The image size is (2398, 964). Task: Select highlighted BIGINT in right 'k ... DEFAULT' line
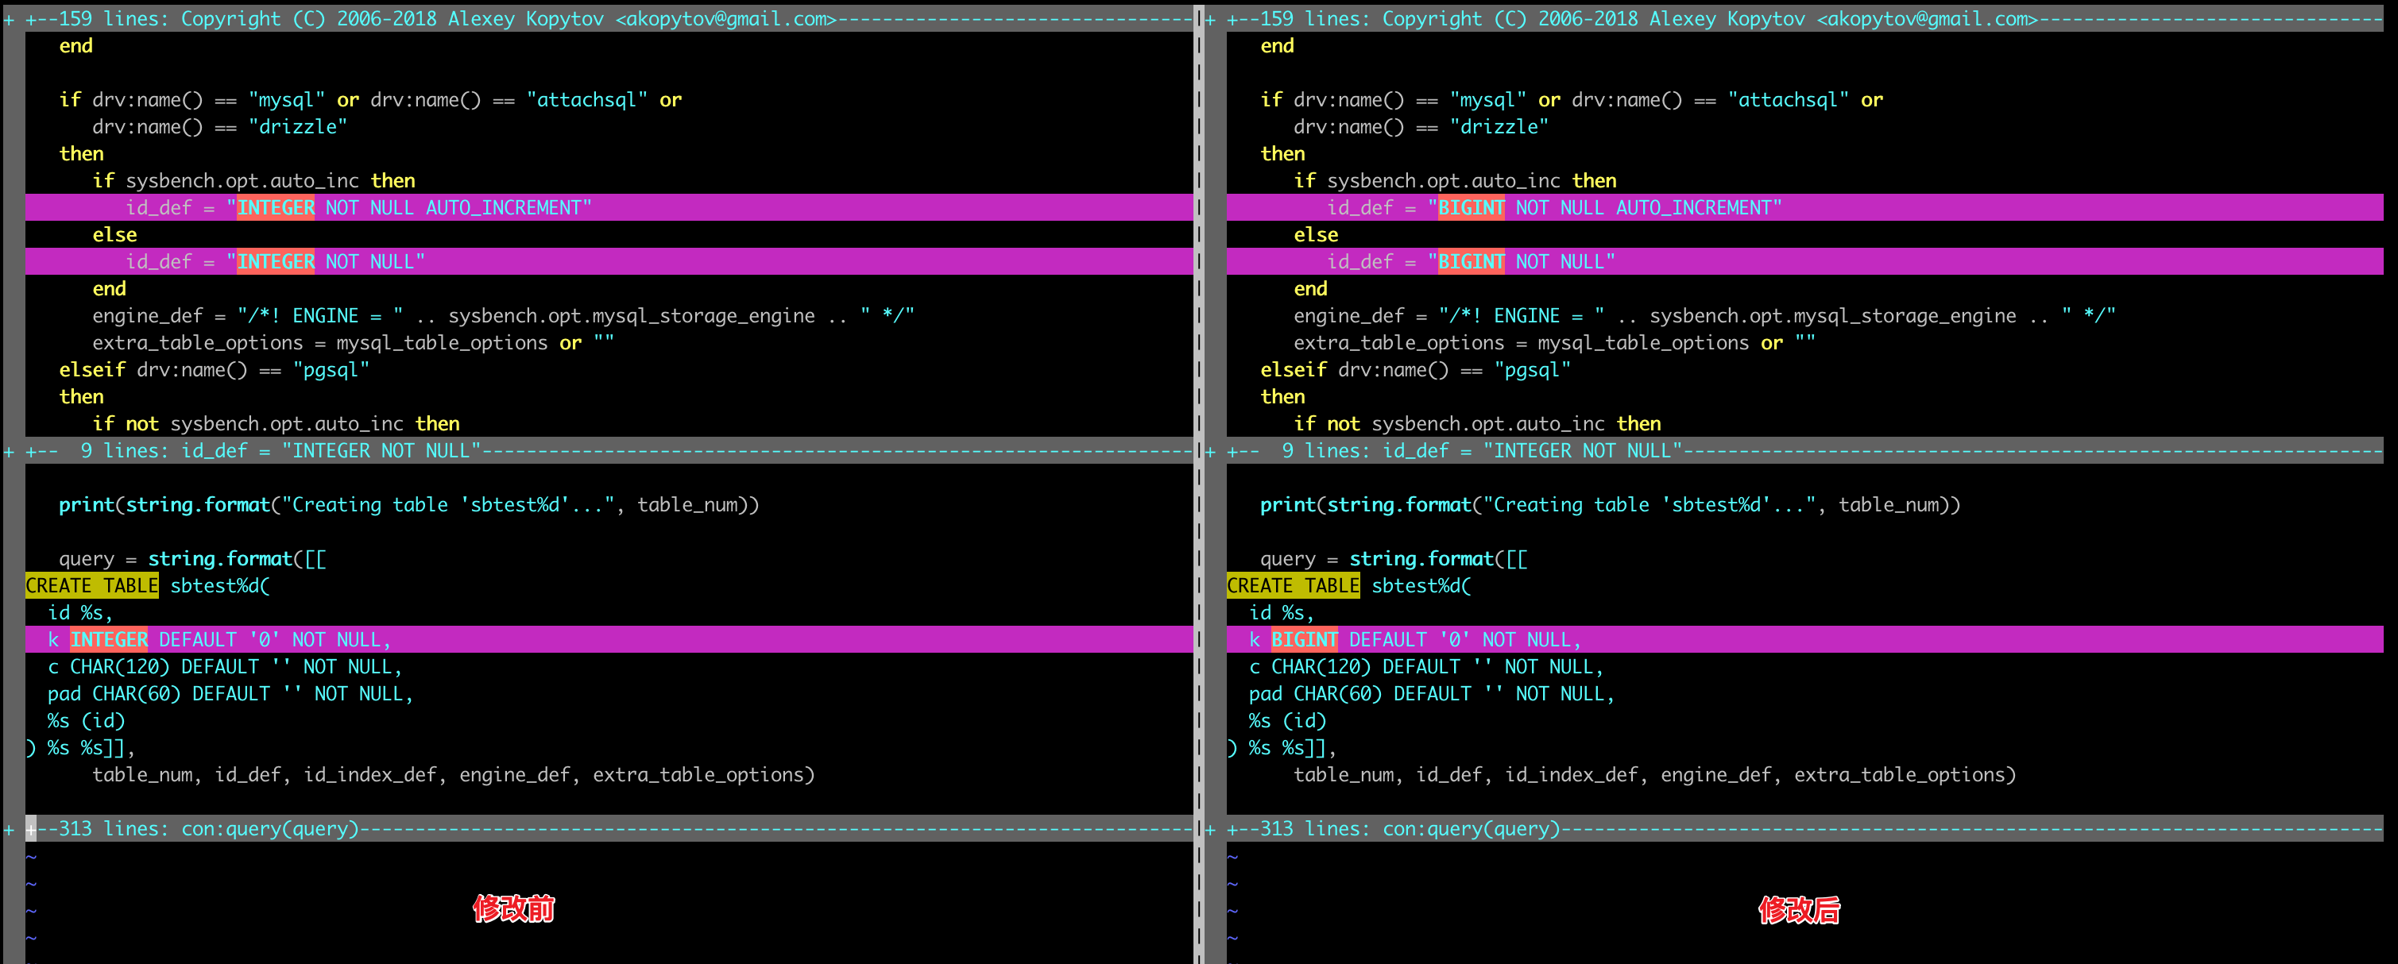[x=1304, y=640]
